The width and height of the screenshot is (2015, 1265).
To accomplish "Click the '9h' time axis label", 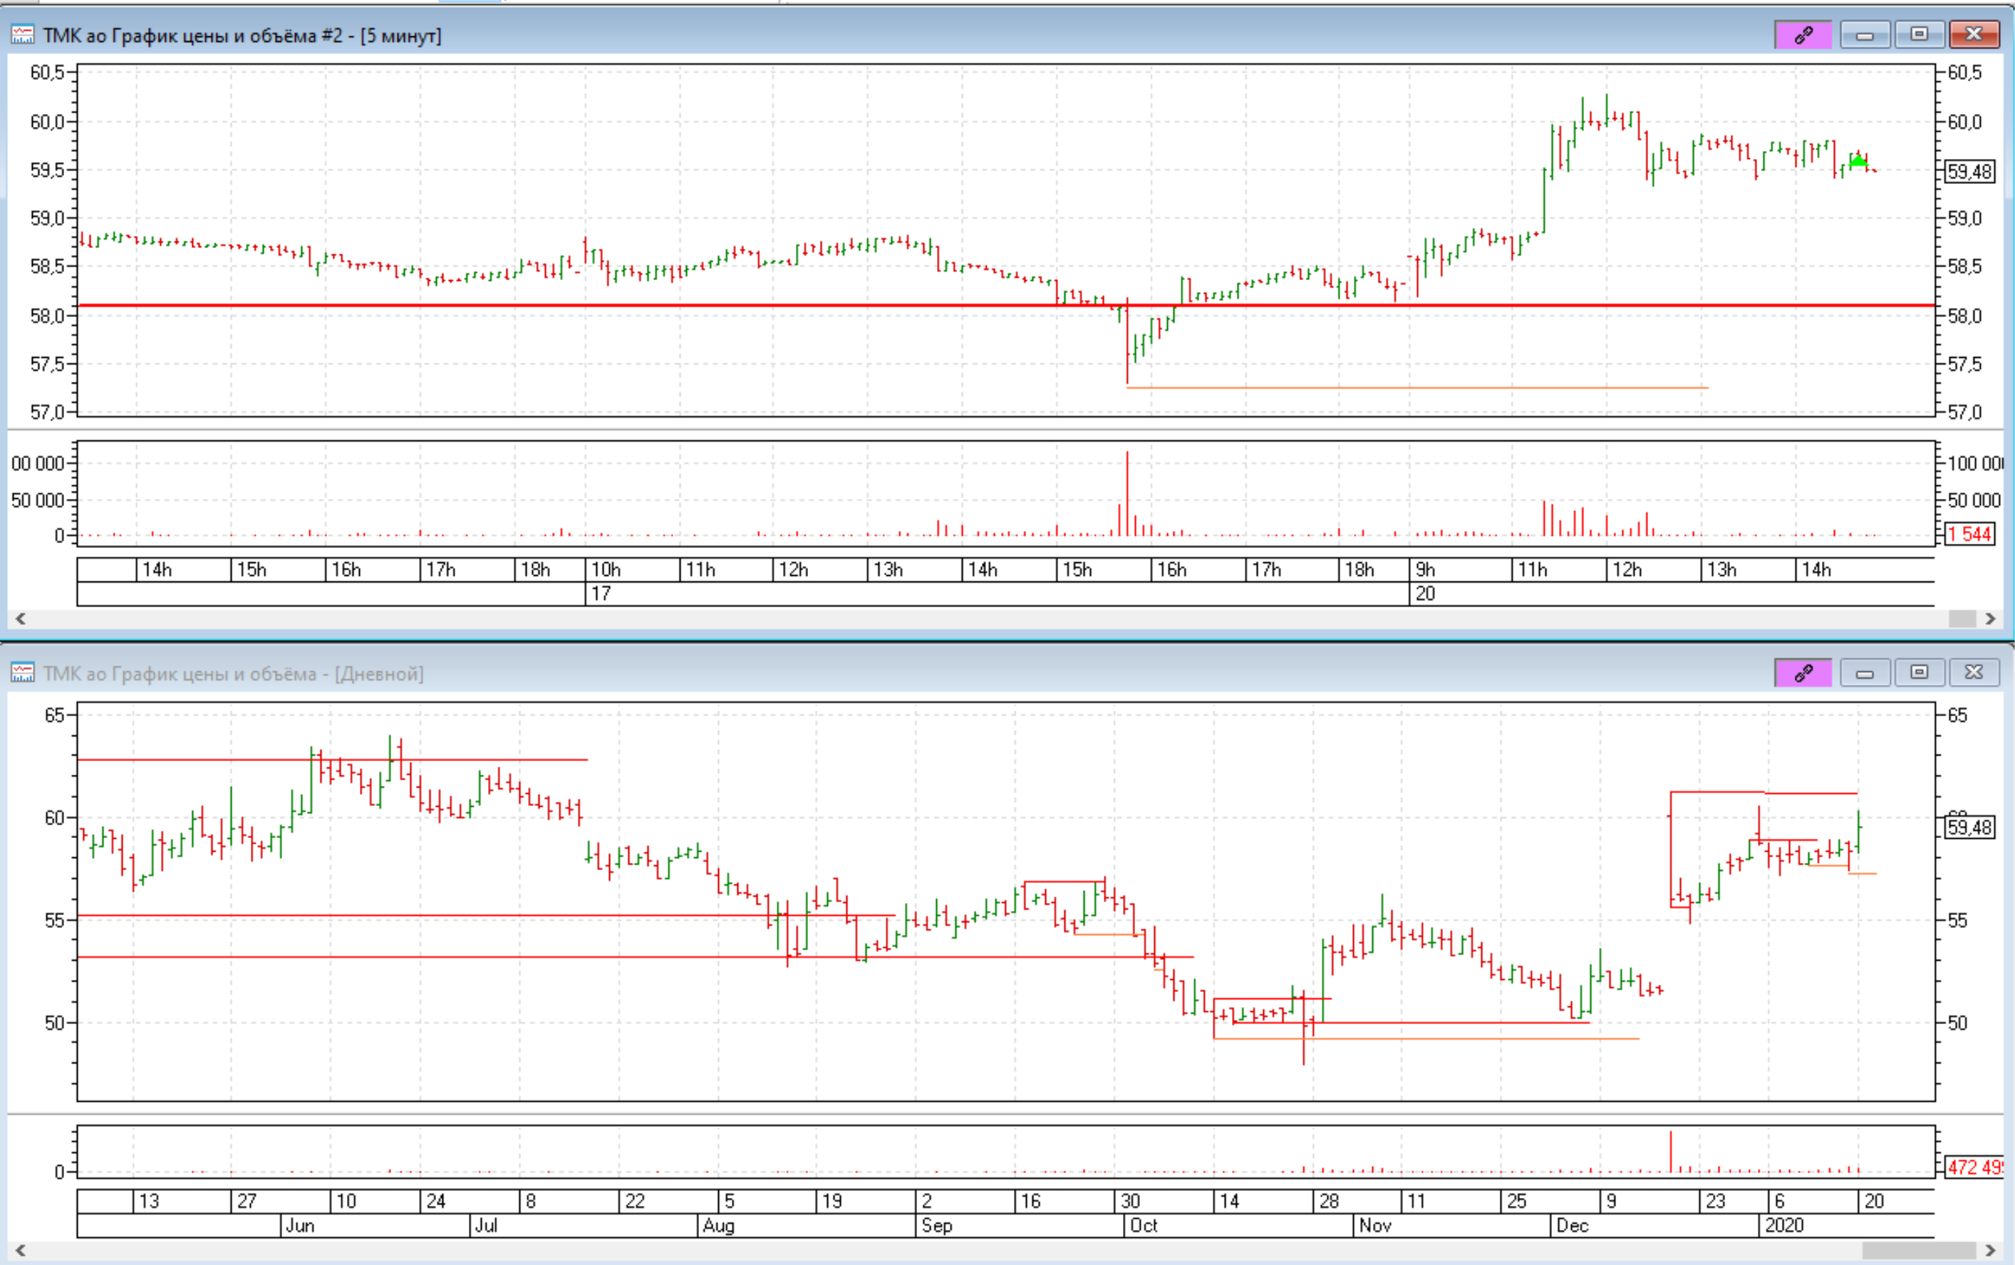I will pos(1425,569).
